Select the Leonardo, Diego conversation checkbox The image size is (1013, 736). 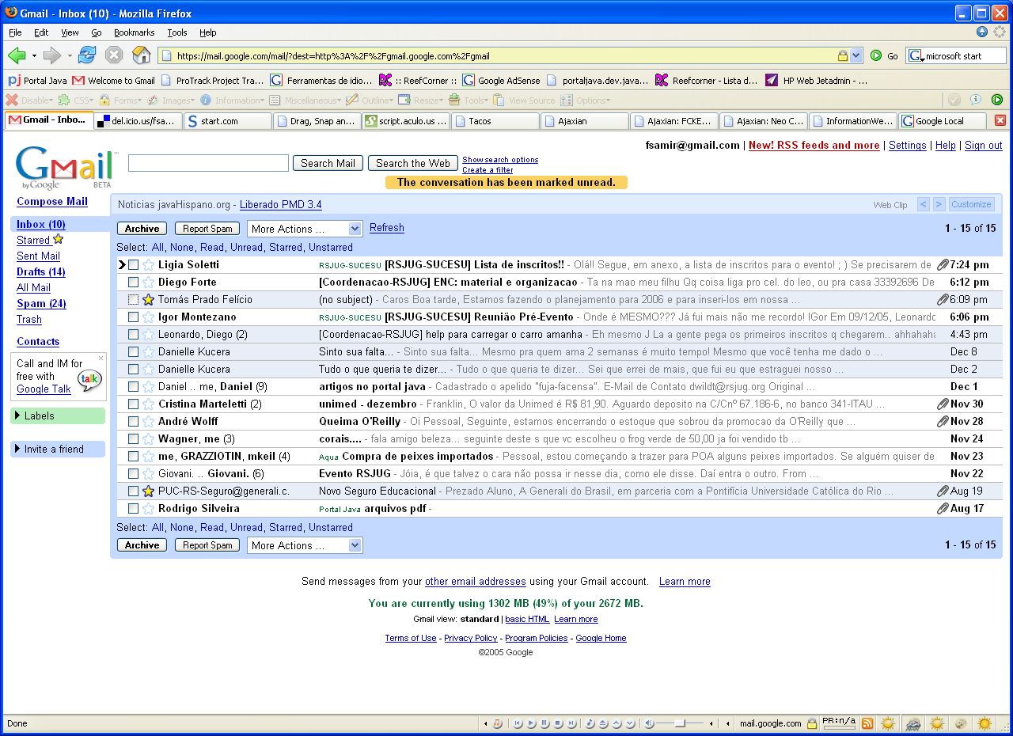[133, 335]
